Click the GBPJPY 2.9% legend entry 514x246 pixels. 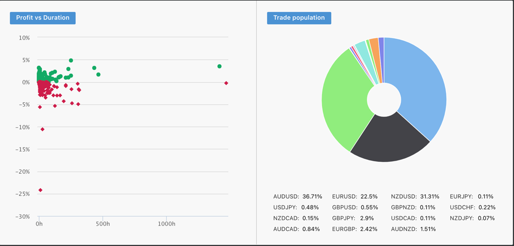352,218
